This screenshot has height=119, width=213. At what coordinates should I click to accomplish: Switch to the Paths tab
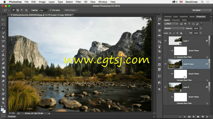pos(184,20)
